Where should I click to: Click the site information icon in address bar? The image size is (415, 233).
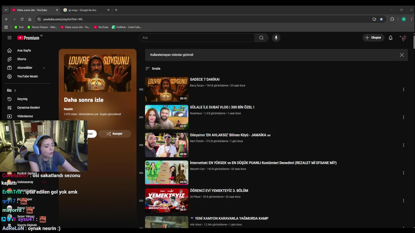(39, 19)
